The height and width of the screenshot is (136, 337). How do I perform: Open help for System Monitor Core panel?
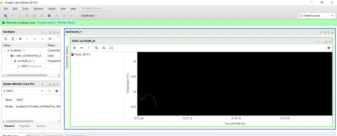coord(42,85)
